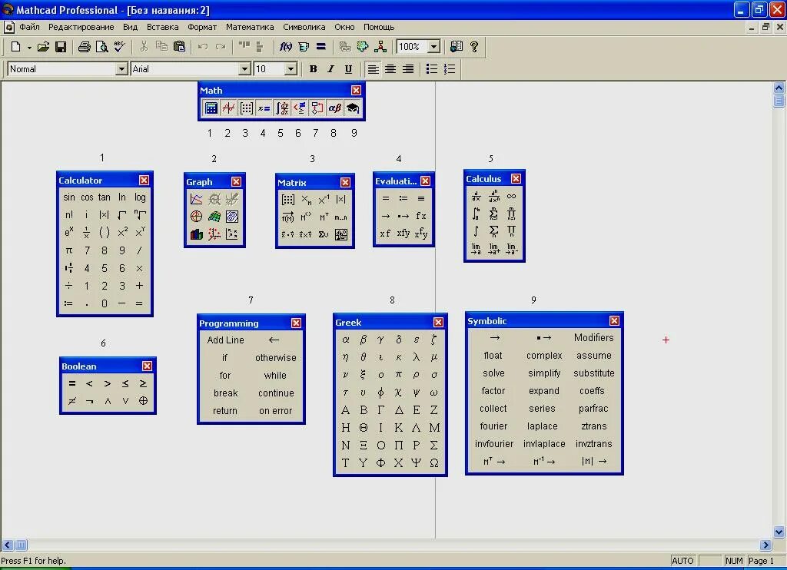The width and height of the screenshot is (787, 570).
Task: Click the Calculate equals icon
Action: coord(321,47)
